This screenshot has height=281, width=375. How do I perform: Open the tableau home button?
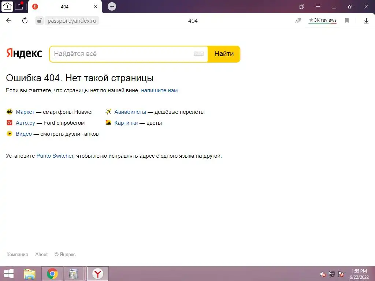(7, 7)
